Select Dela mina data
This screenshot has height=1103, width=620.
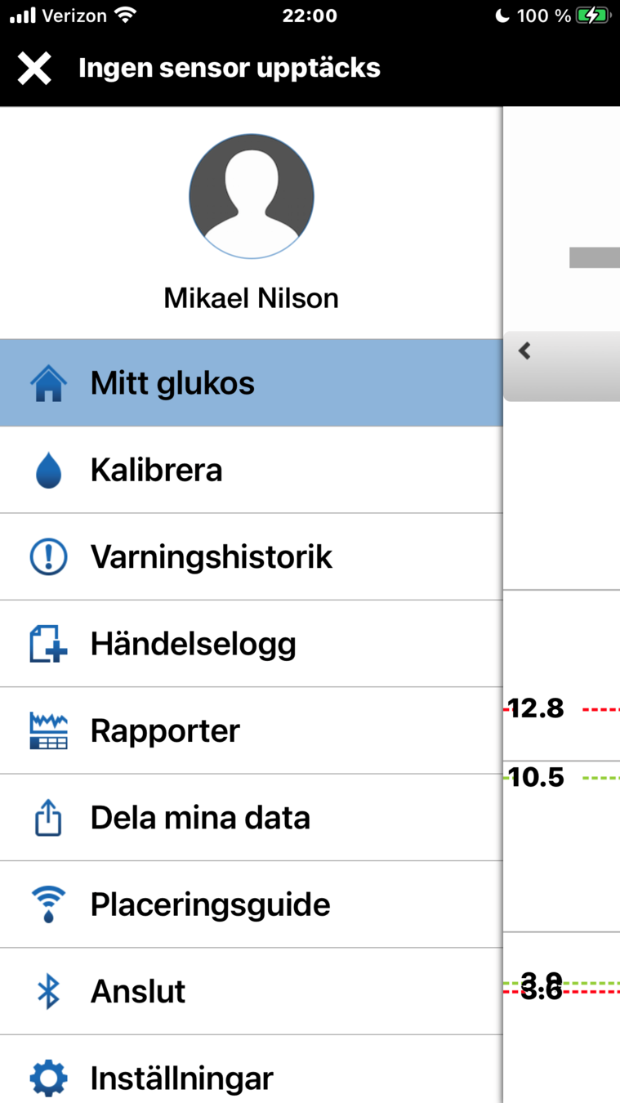pos(200,818)
